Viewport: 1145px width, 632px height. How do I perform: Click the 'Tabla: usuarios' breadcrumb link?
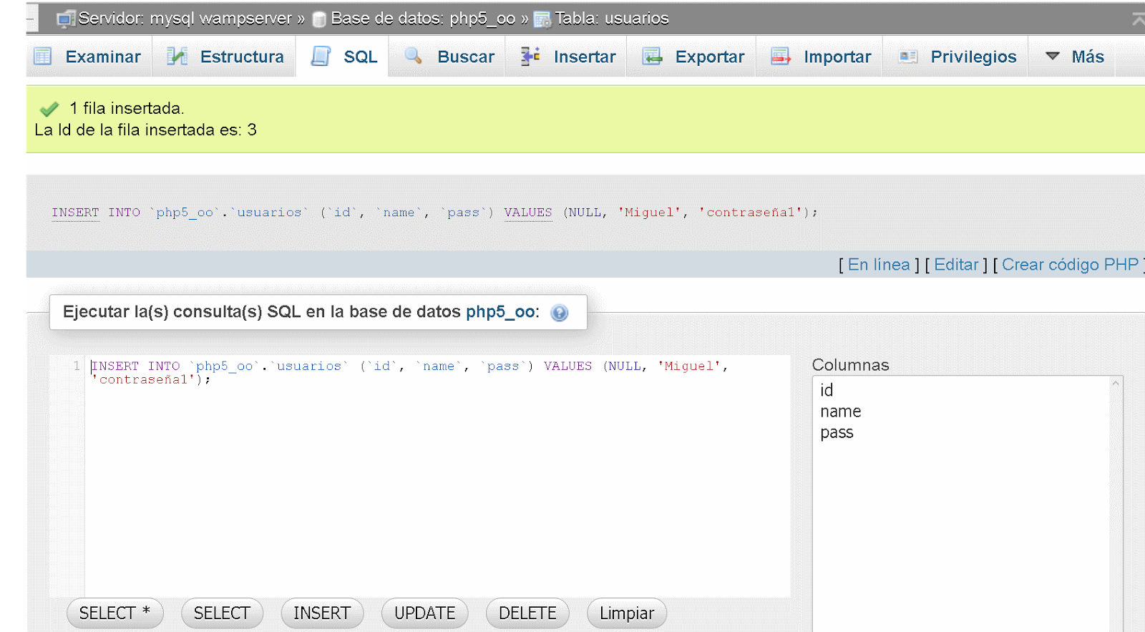pos(612,19)
